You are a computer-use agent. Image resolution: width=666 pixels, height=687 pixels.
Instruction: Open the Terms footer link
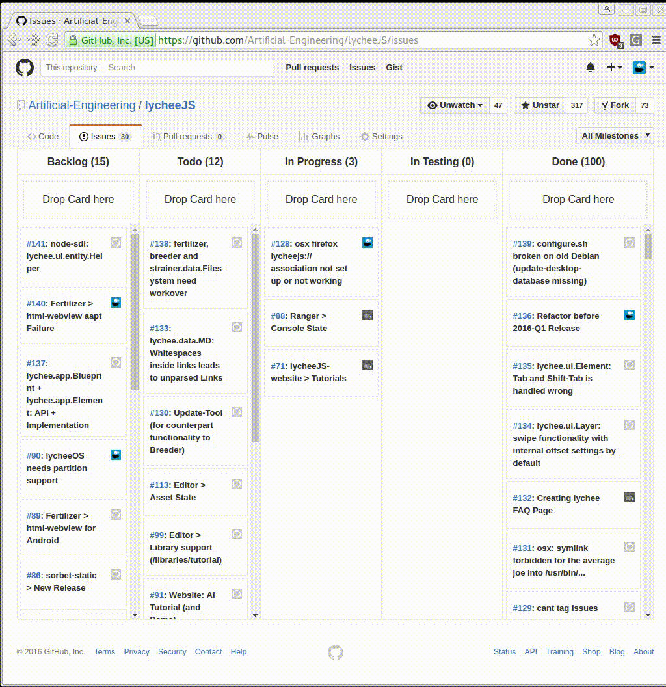[x=104, y=651]
